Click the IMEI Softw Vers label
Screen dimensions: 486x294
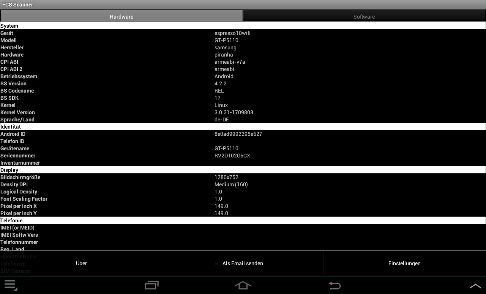pos(19,235)
